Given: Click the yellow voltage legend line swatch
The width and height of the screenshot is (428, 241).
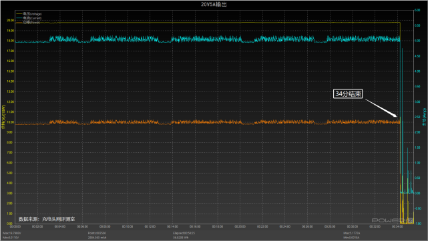Looking at the screenshot, I should point(19,13).
